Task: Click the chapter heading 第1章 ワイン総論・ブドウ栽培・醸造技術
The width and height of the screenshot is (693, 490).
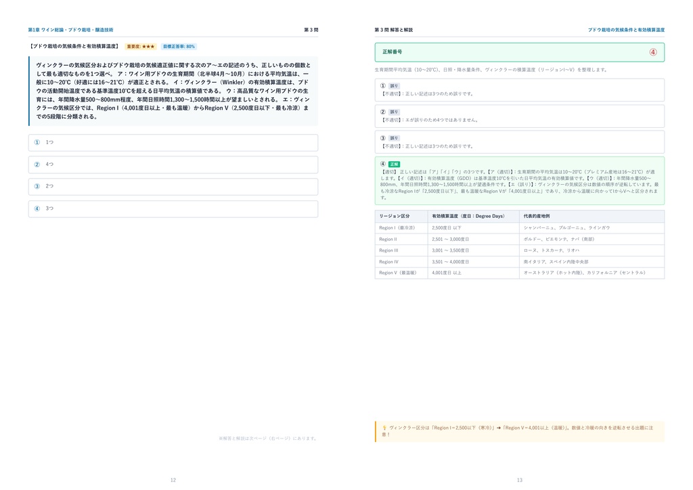Action: click(70, 30)
